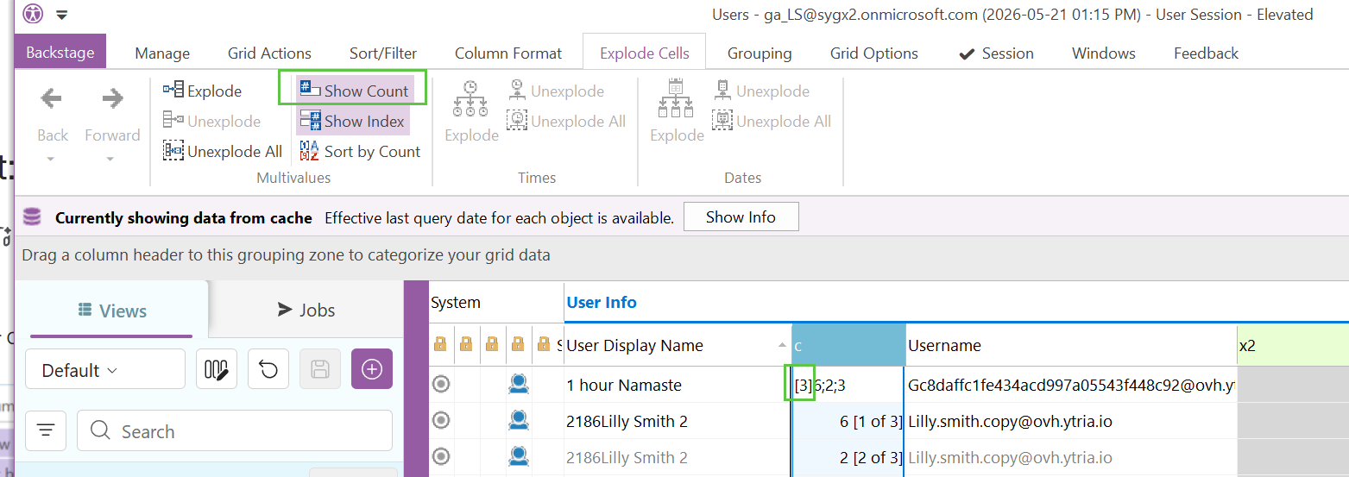
Task: Click the save view disk icon
Action: (320, 370)
